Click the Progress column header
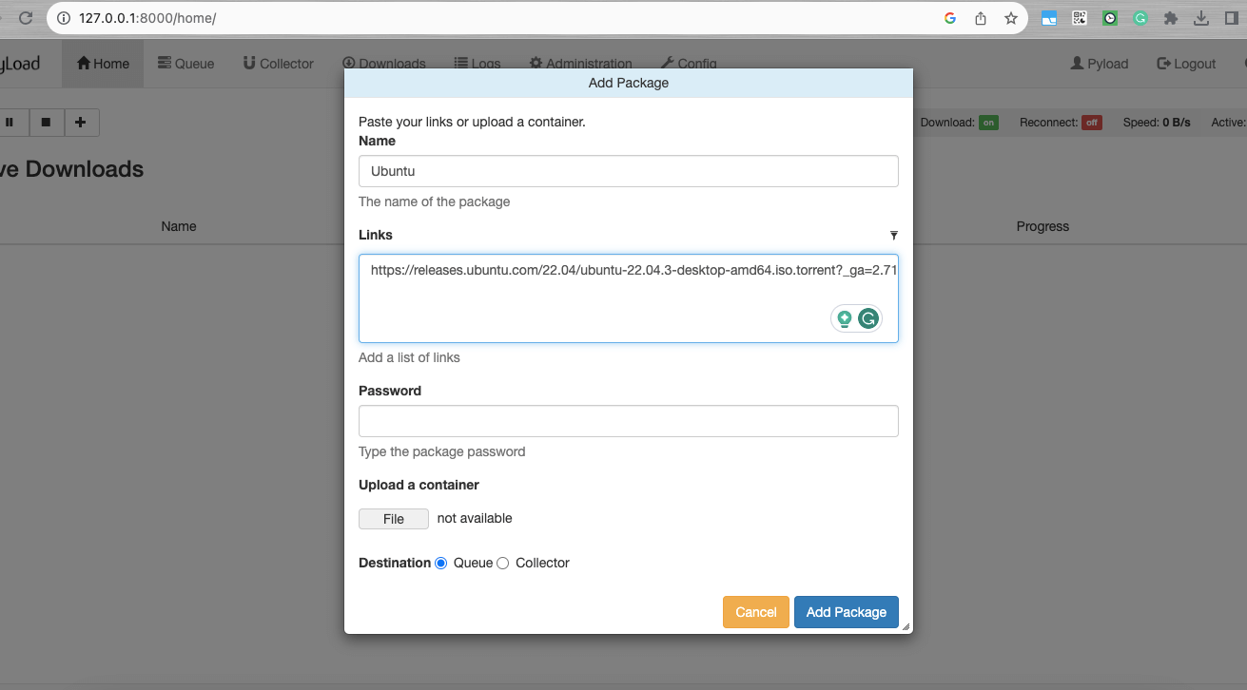This screenshot has width=1247, height=690. coord(1042,226)
